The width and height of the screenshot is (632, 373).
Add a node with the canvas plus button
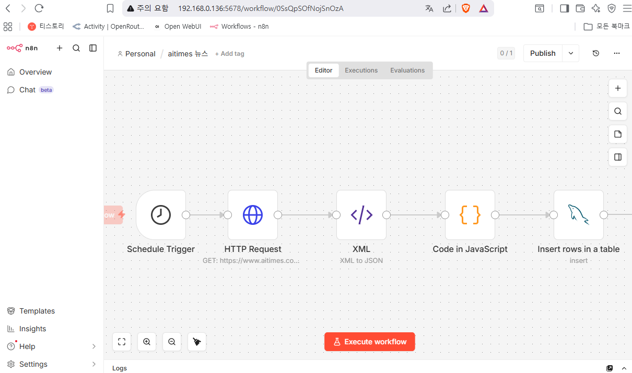point(618,88)
